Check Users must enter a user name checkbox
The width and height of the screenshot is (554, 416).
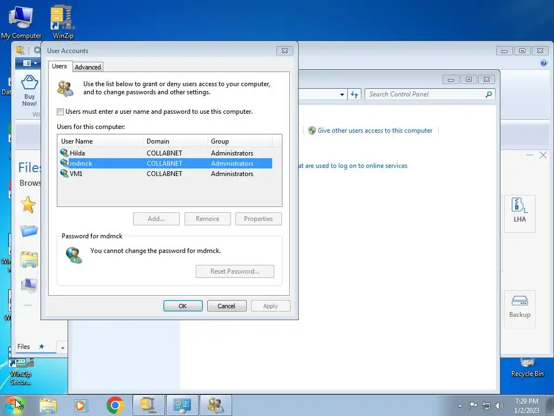(61, 112)
